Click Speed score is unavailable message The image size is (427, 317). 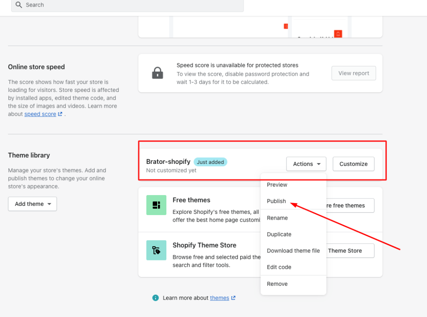[x=237, y=65]
